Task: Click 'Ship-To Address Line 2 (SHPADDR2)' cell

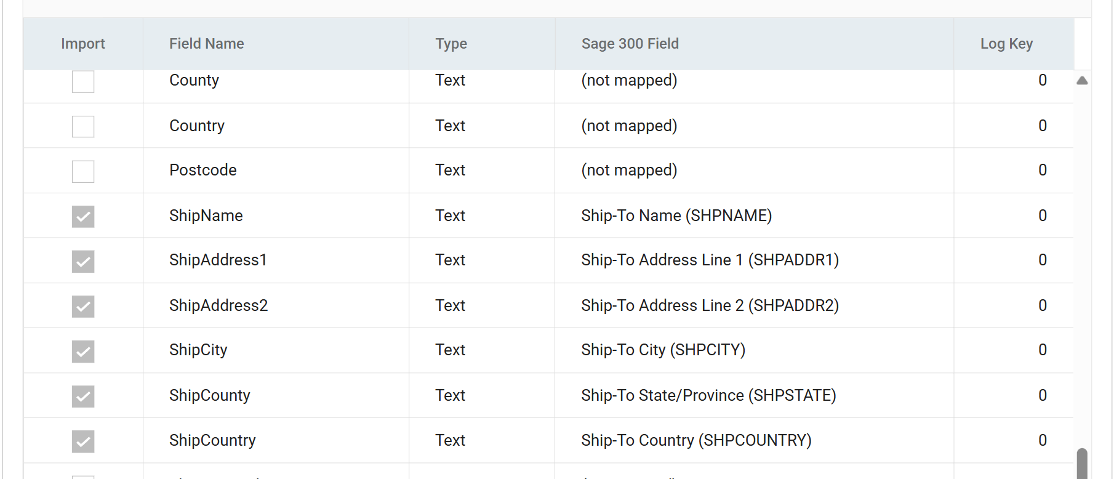Action: 755,305
